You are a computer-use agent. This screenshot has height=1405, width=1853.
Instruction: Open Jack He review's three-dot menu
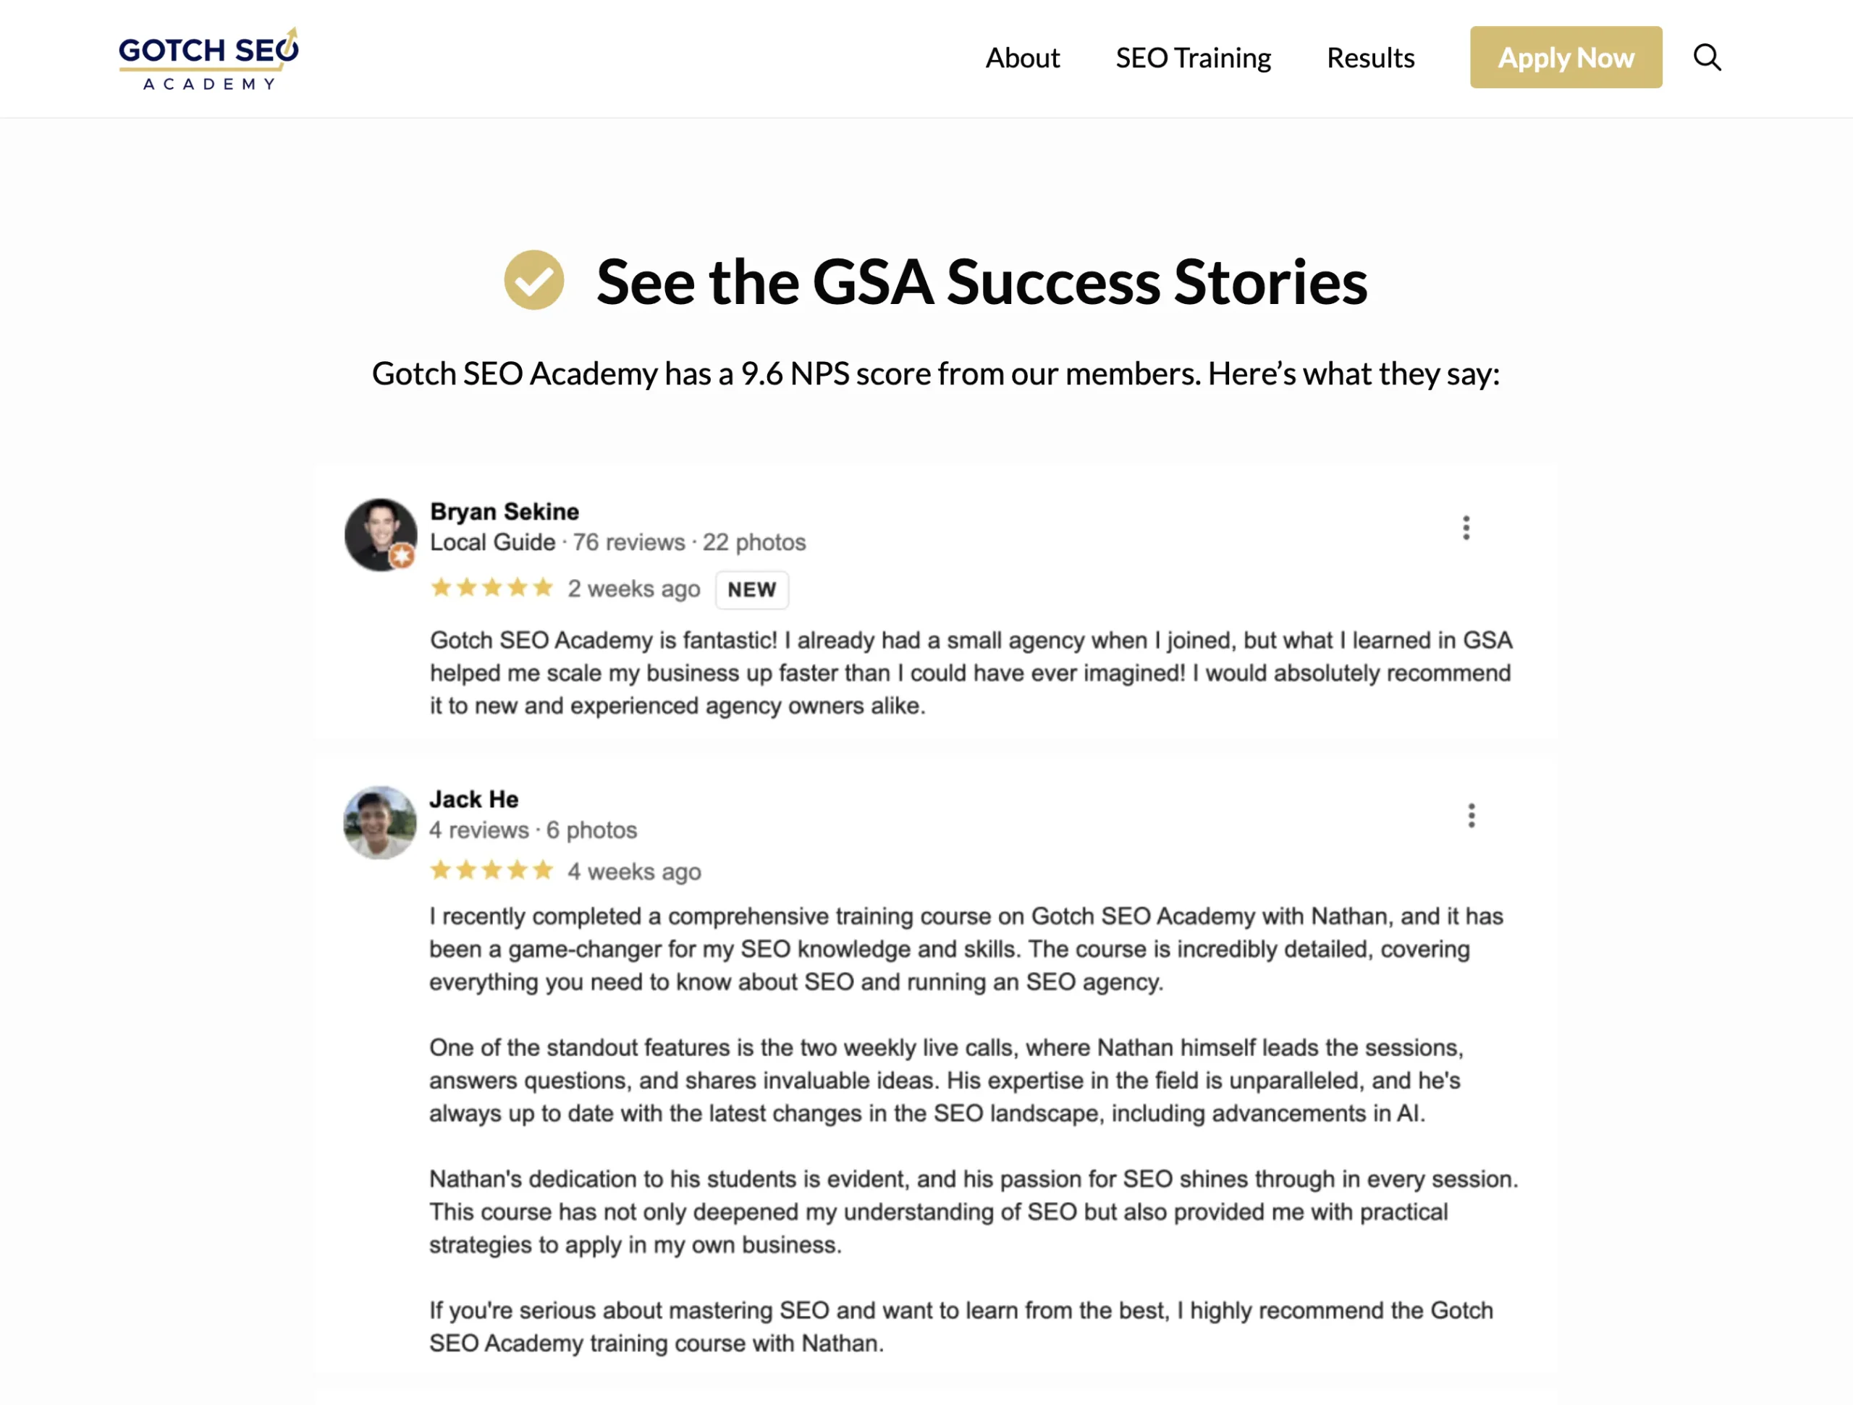point(1471,815)
